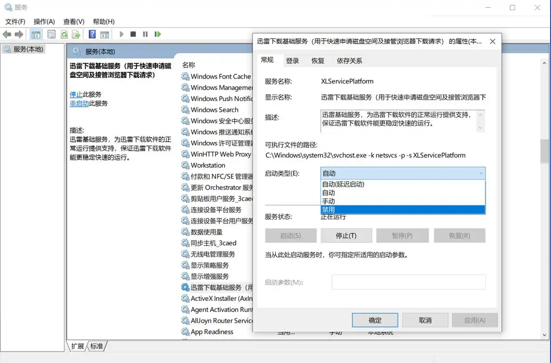Click the Restart Service toolbar icon
Image resolution: width=551 pixels, height=363 pixels.
tap(158, 34)
